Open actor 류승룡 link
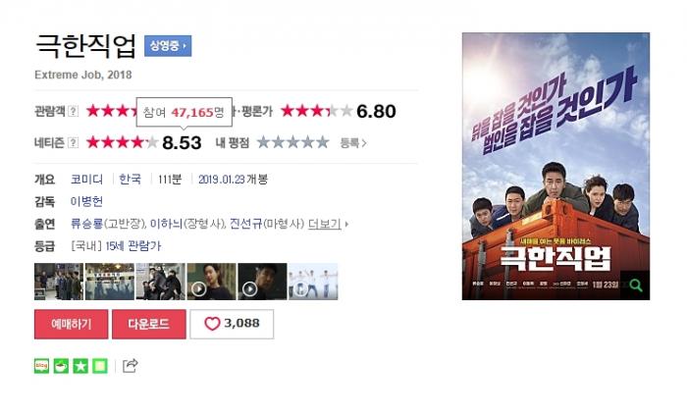 (86, 224)
